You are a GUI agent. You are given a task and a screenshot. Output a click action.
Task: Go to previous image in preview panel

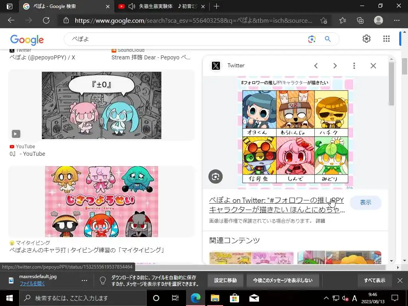[316, 66]
